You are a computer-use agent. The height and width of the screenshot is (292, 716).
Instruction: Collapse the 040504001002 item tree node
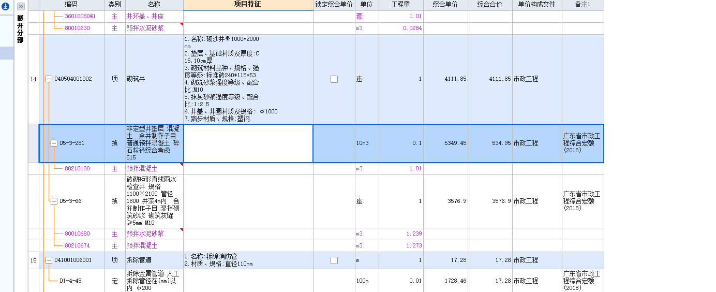tap(49, 79)
